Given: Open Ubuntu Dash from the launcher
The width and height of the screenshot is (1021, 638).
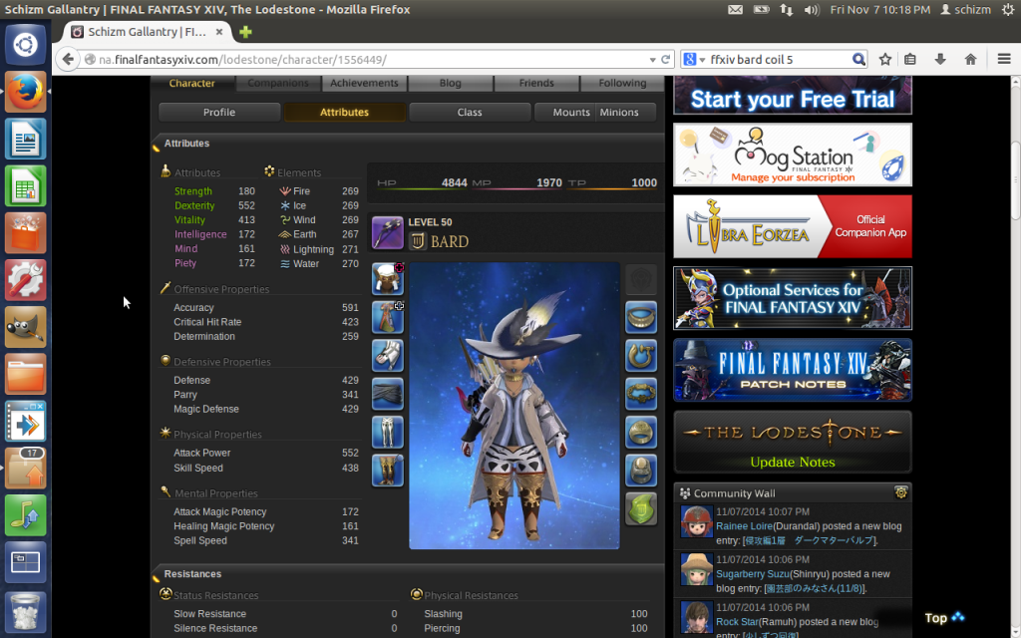Looking at the screenshot, I should [25, 45].
